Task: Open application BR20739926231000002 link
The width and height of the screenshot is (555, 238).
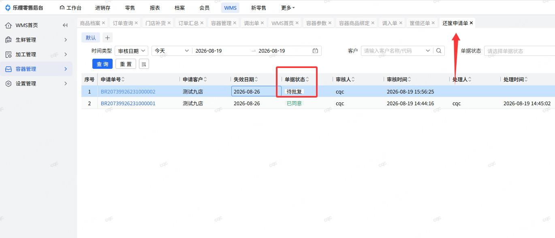Action: pyautogui.click(x=128, y=91)
